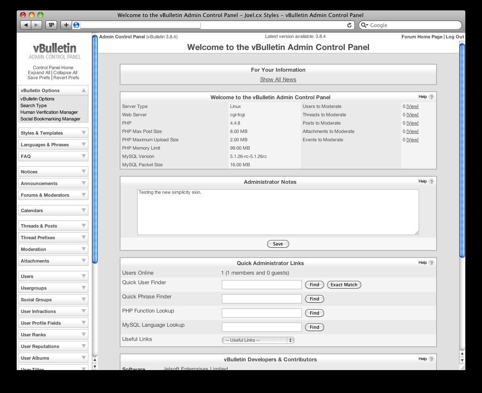Open vBulletin Options submenu link
The height and width of the screenshot is (393, 482).
[x=37, y=99]
